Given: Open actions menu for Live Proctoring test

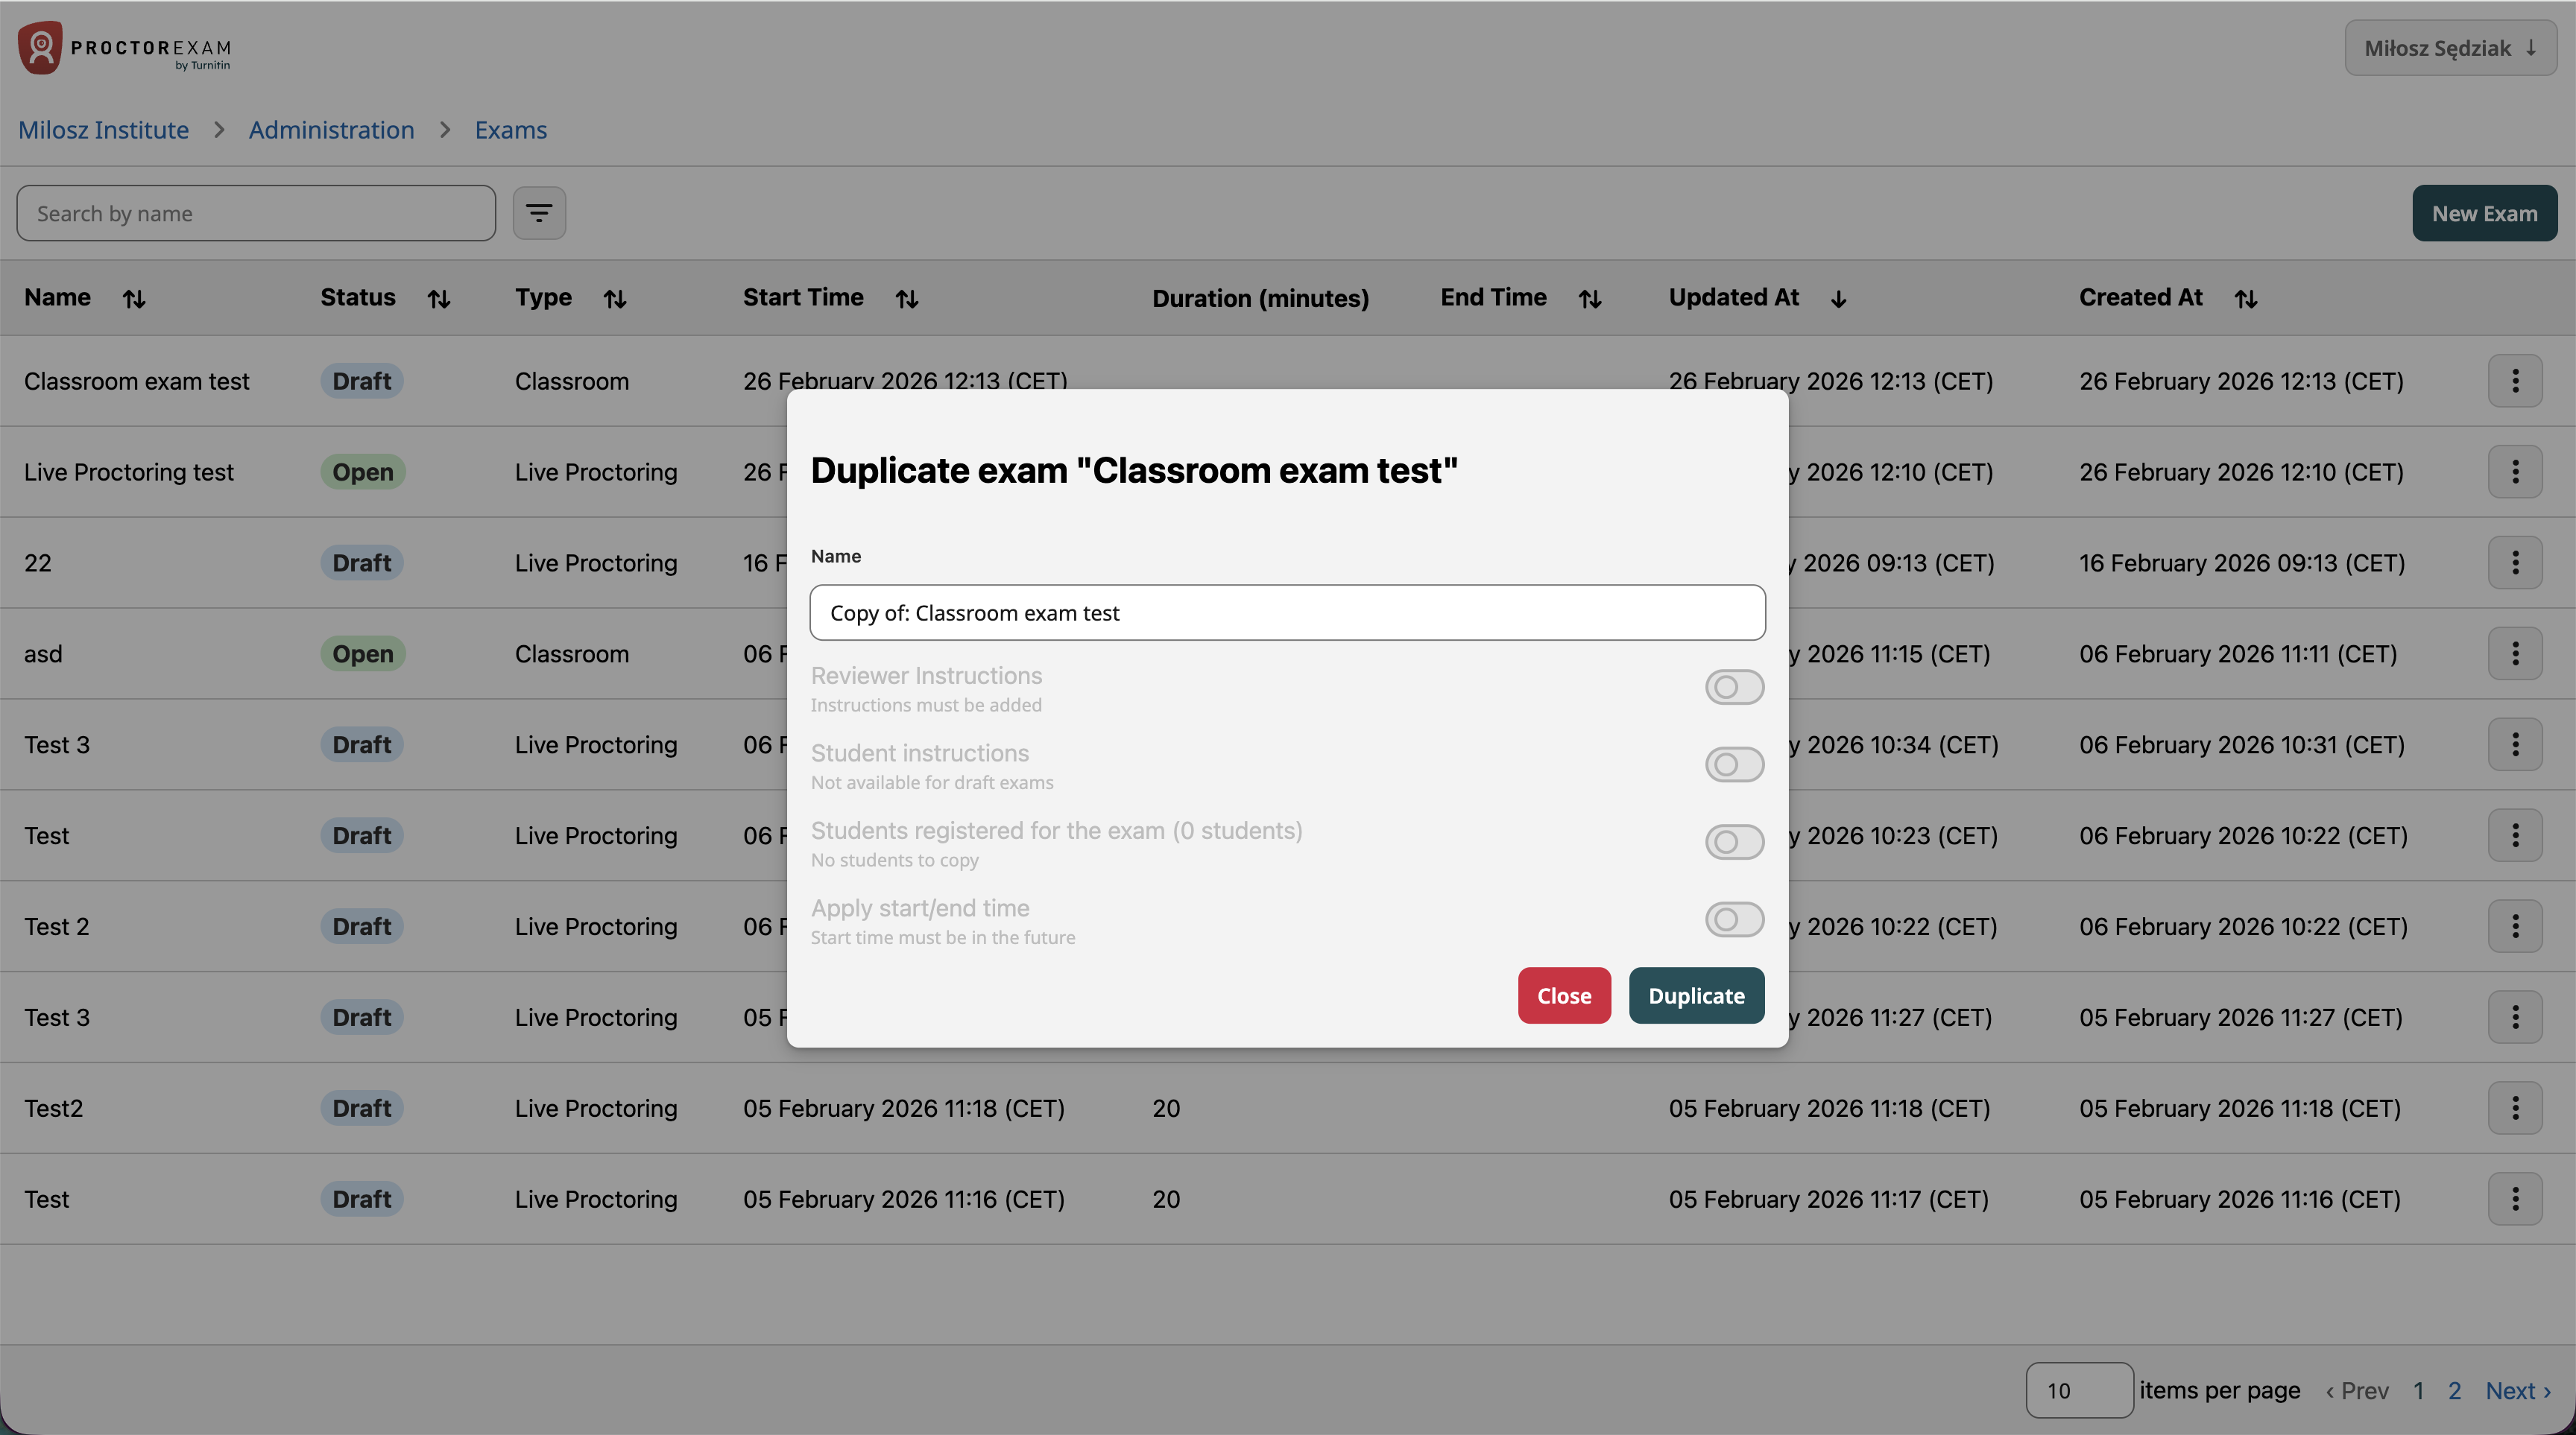Looking at the screenshot, I should coord(2515,472).
